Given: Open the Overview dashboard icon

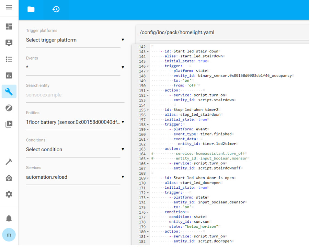Looking at the screenshot, I should (x=9, y=26).
